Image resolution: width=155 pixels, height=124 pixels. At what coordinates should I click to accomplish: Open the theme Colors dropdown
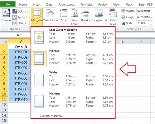(20, 11)
